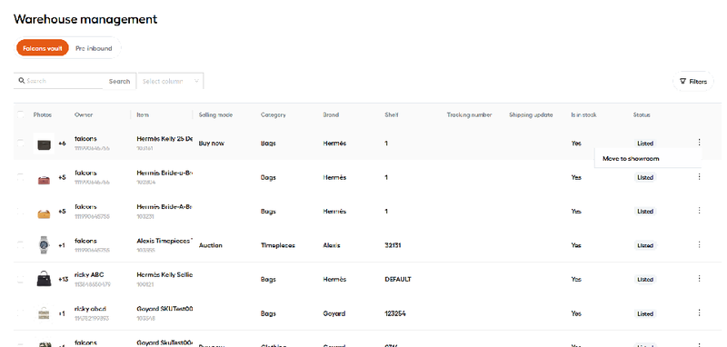Open the black Kelly Sellier bag thumbnail

click(44, 280)
